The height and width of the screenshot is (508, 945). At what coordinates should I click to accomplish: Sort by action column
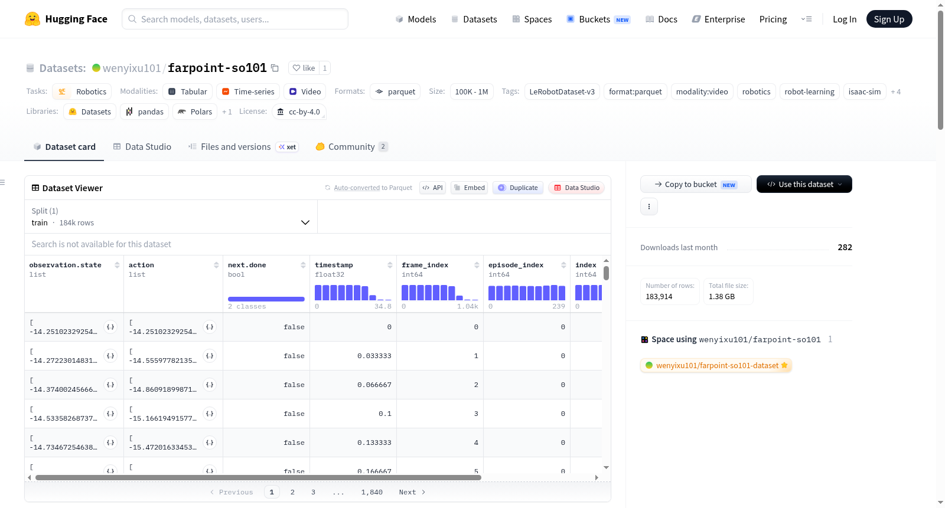point(216,265)
